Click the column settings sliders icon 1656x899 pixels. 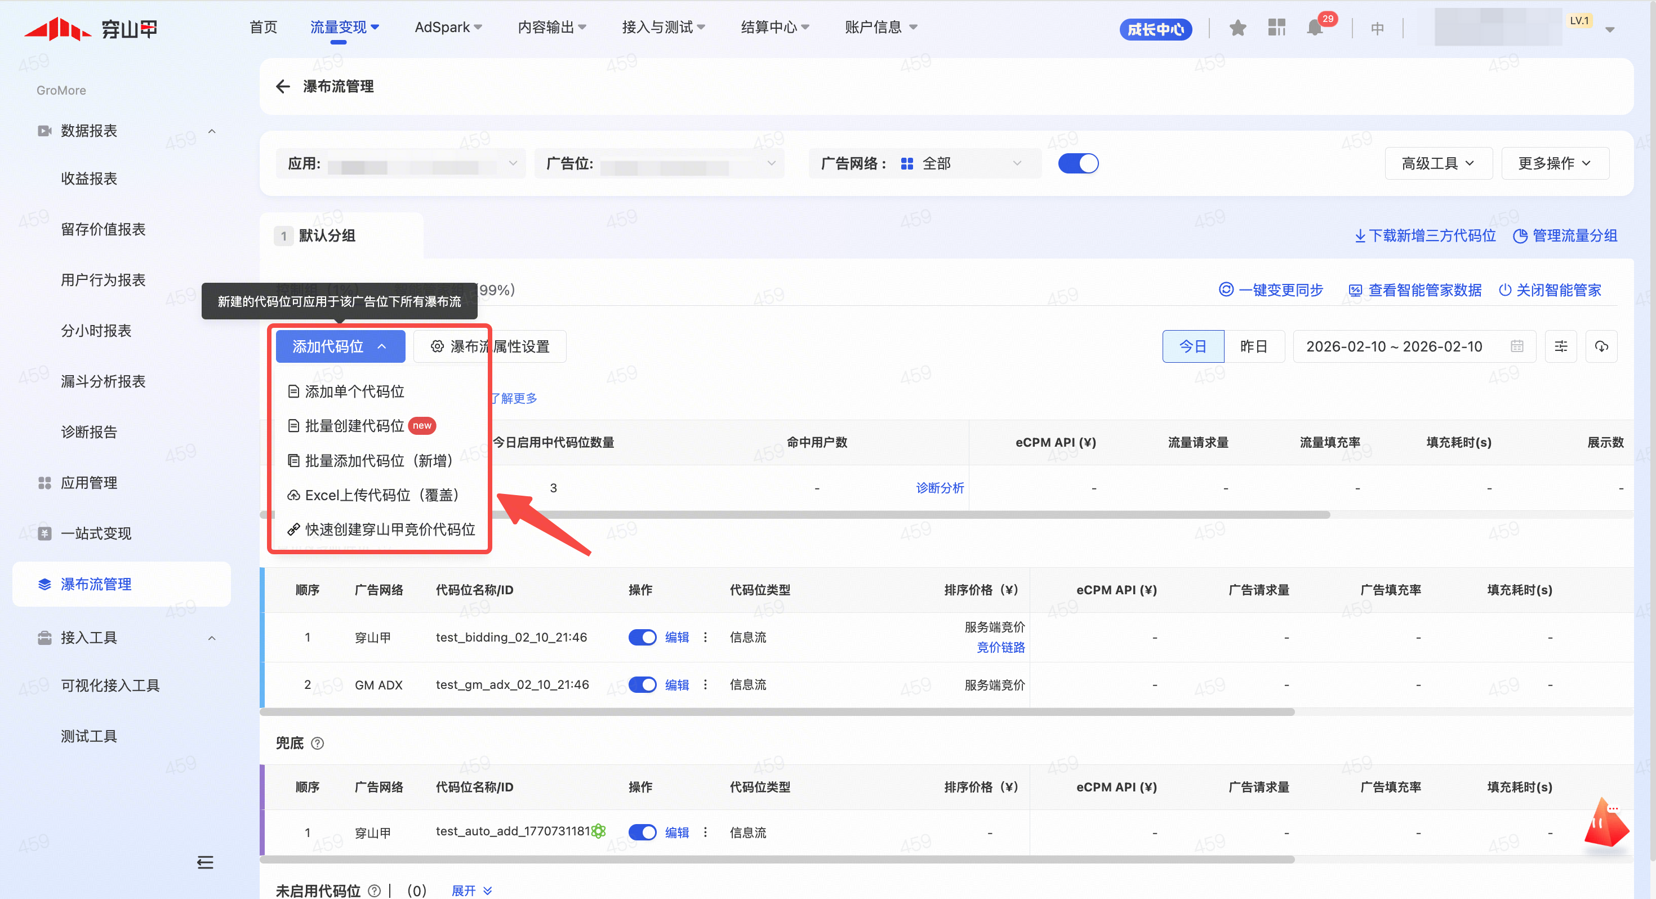point(1560,346)
